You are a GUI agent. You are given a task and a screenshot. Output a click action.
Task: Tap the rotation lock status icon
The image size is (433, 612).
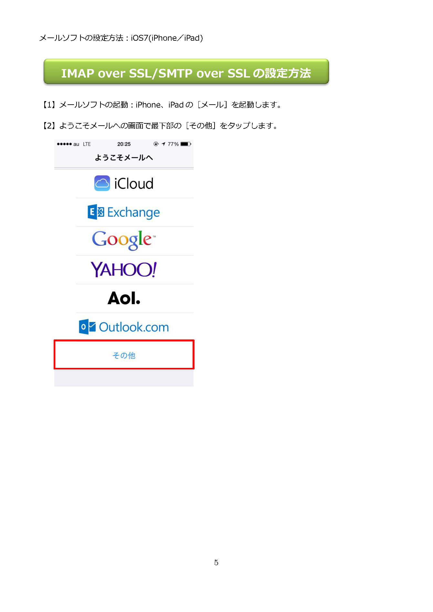tap(156, 144)
